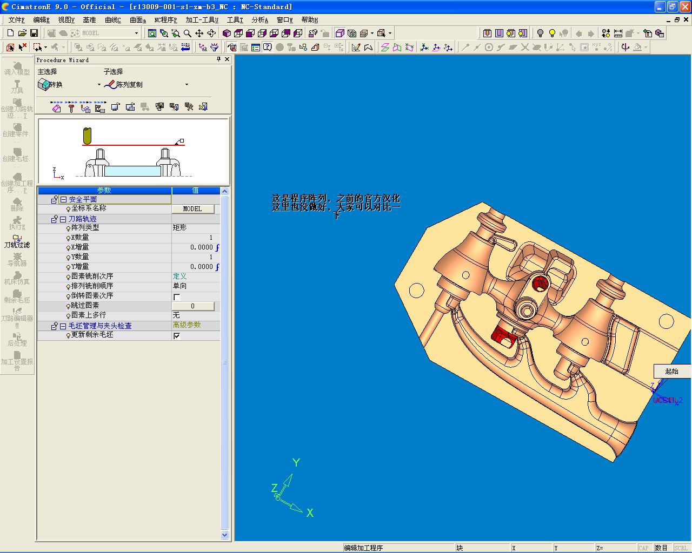Screen dimensions: 692x553
Task: Open the 主选择 转换 dropdown
Action: [99, 85]
